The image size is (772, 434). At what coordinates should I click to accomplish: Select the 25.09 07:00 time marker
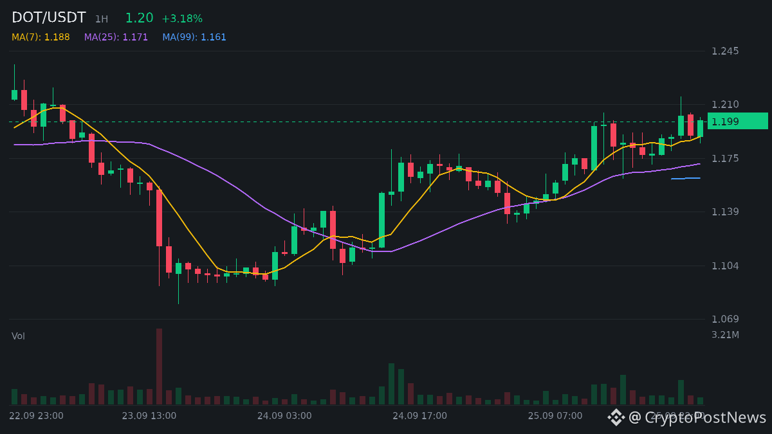[x=555, y=416]
